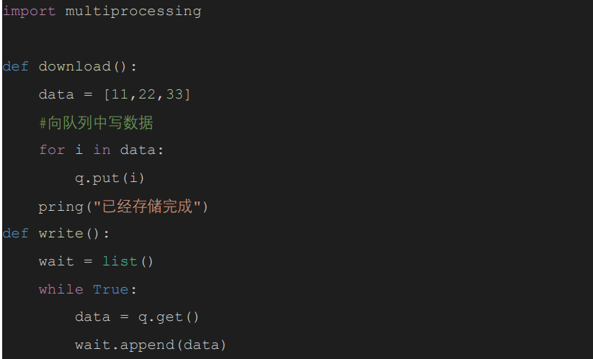Click the Chinese comment line starting with #

pyautogui.click(x=96, y=122)
